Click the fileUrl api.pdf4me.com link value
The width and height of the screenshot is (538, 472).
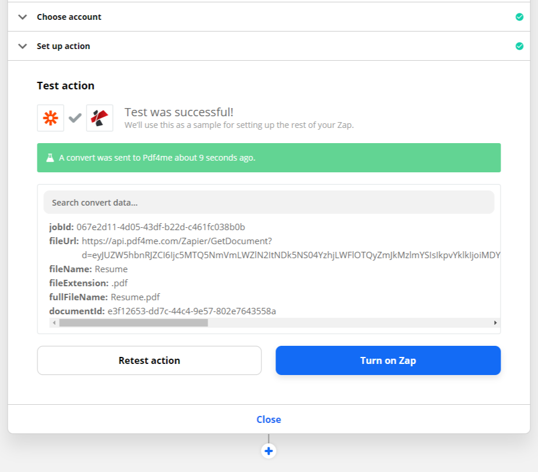point(177,241)
